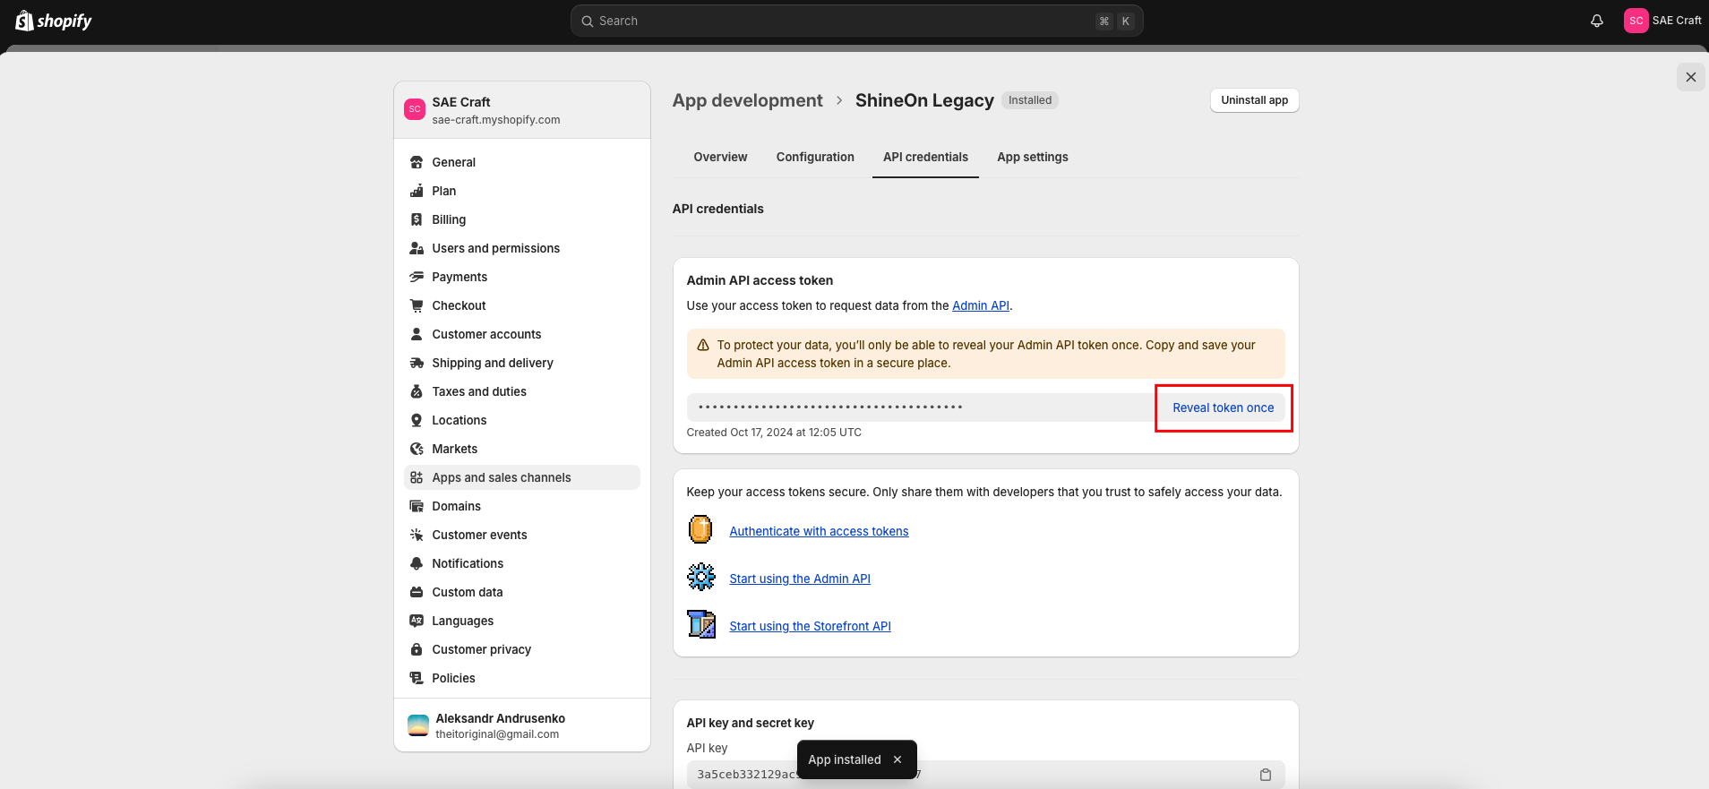Image resolution: width=1709 pixels, height=789 pixels.
Task: Click sae-craft.myshopify.com store URL
Action: click(496, 120)
